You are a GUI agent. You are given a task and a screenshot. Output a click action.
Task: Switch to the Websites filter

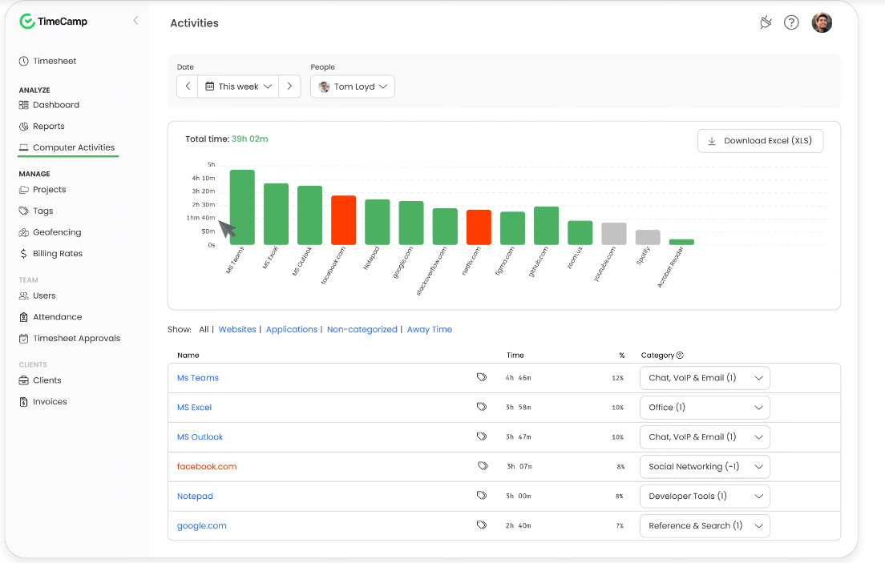237,329
